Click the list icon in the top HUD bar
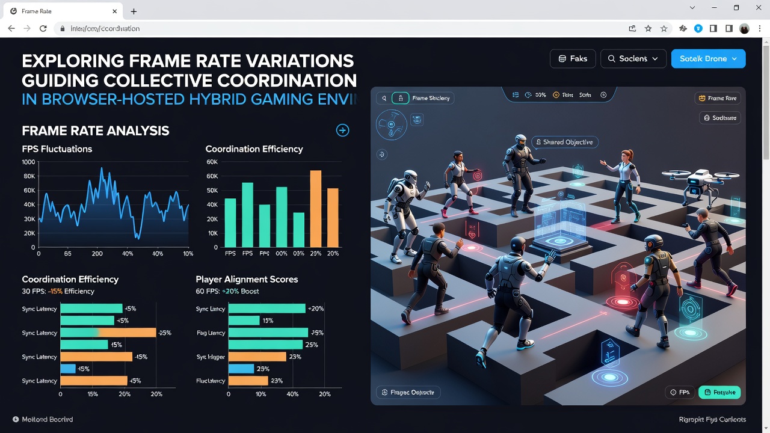 516,95
